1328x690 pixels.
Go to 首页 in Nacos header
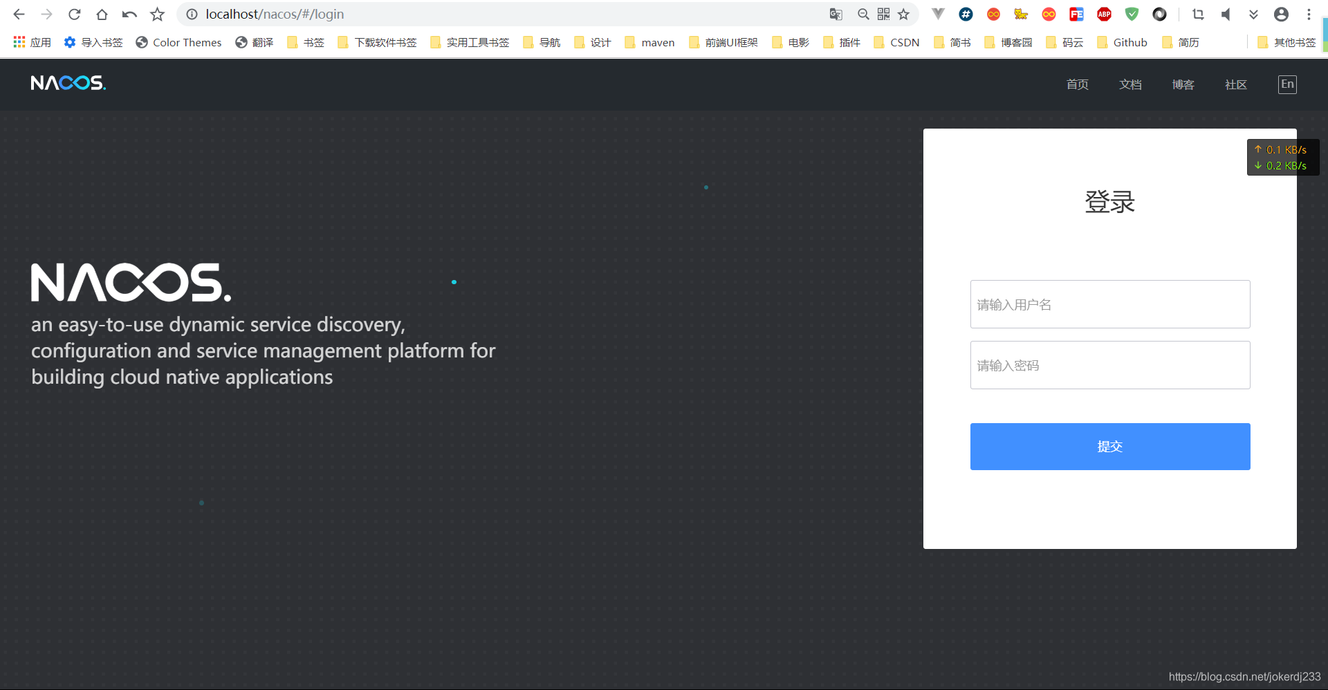coord(1077,84)
